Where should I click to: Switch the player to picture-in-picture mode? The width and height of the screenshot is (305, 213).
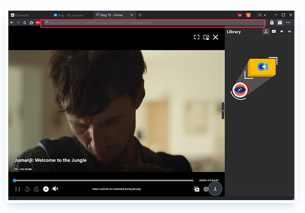[x=206, y=37]
